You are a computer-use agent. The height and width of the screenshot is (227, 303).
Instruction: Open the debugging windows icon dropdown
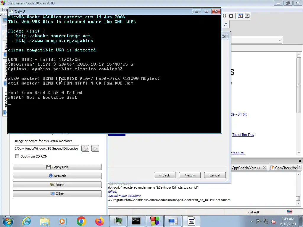click(240, 16)
